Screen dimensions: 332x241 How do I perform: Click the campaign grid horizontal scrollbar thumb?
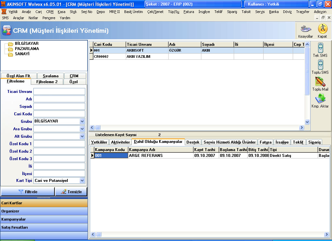[99, 234]
